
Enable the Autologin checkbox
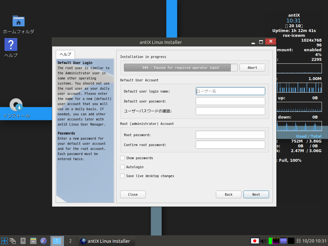pos(122,167)
